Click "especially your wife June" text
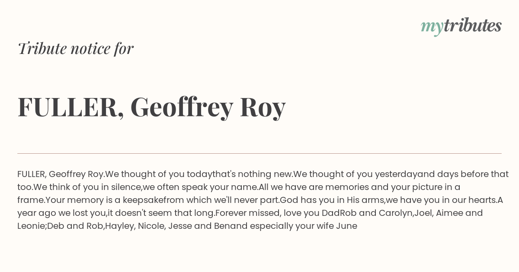519x272 pixels. [x=304, y=226]
